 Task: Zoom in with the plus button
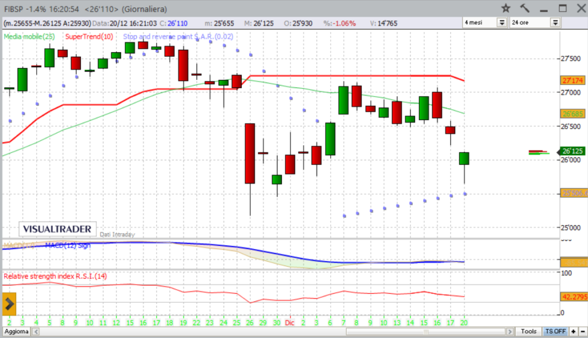(574, 331)
